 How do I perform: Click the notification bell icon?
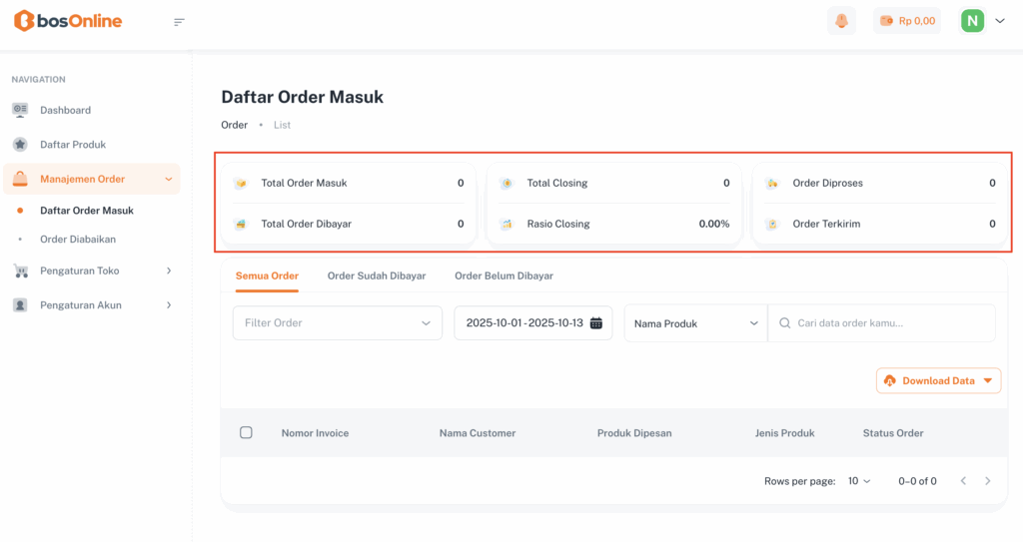click(x=841, y=21)
